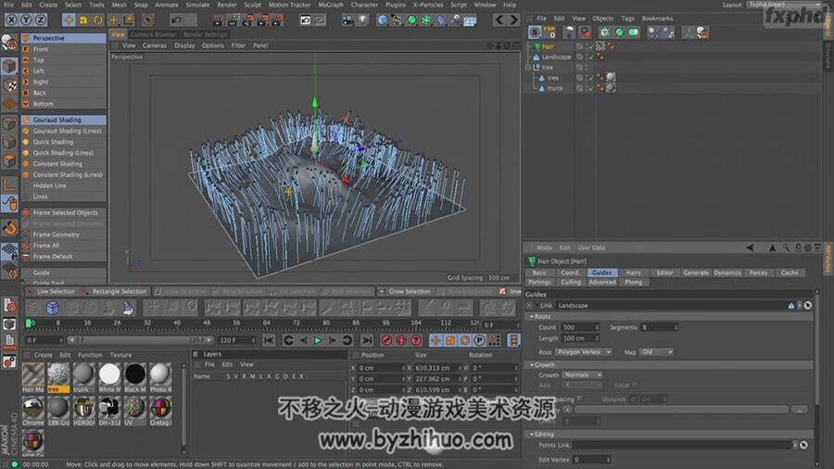The height and width of the screenshot is (469, 834).
Task: Toggle parameter P keyframe icon
Action: tap(480, 340)
